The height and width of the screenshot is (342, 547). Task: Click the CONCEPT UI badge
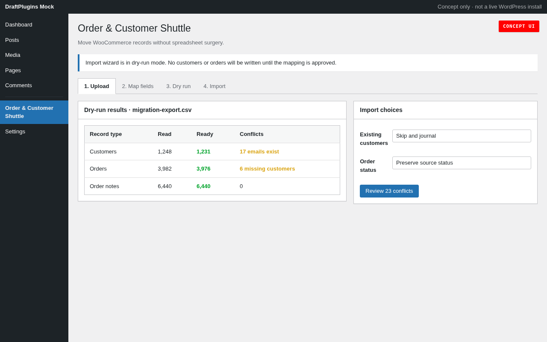[x=519, y=27]
